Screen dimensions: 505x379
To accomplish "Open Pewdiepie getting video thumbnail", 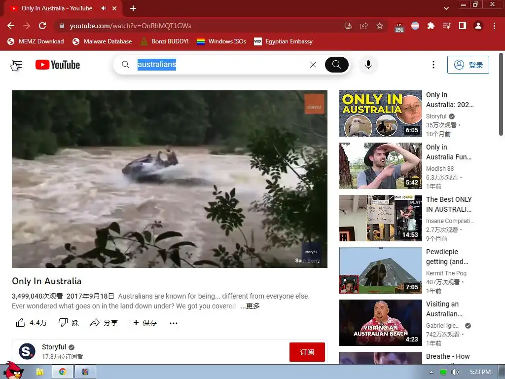I will [x=380, y=270].
